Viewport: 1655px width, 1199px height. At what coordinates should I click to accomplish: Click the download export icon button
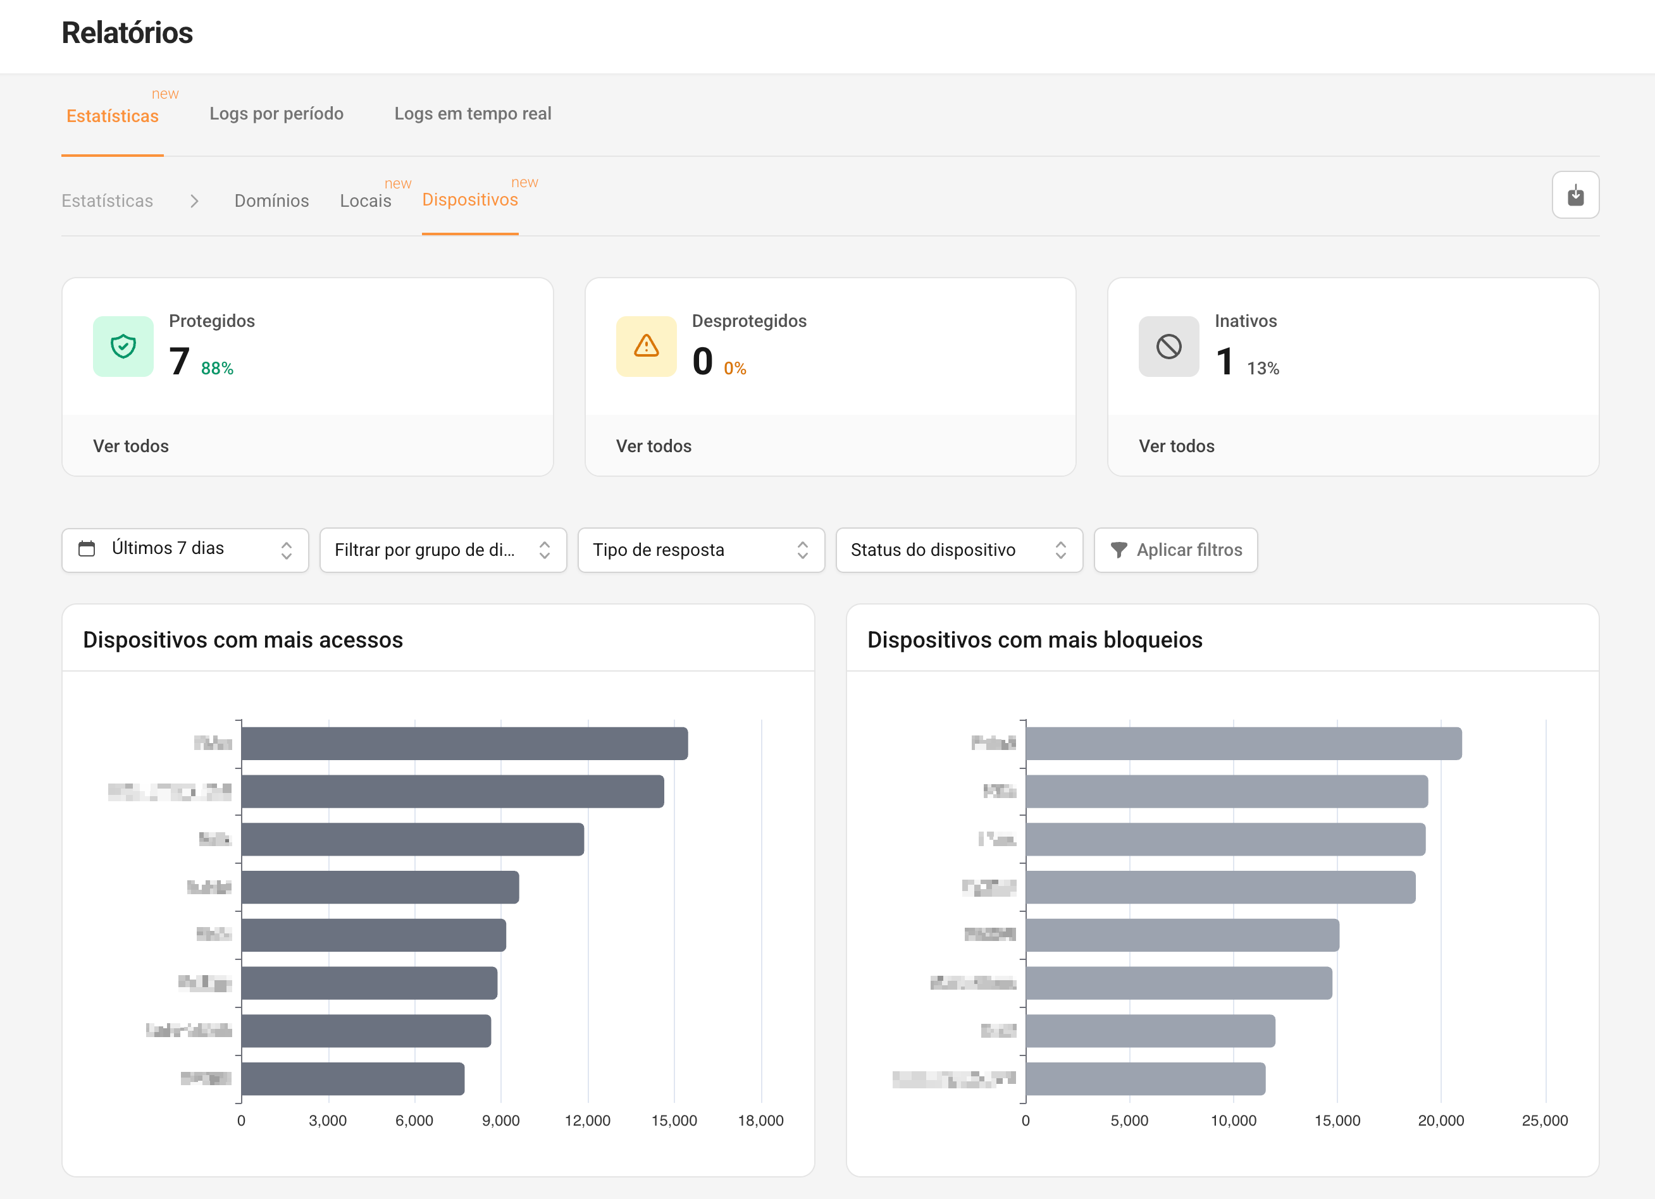pos(1575,195)
